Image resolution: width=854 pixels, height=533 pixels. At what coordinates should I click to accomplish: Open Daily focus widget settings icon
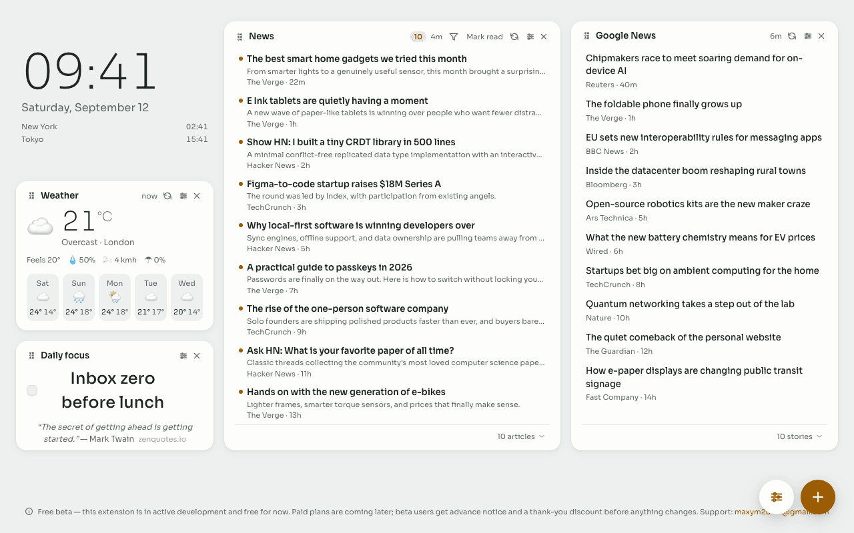(x=183, y=356)
